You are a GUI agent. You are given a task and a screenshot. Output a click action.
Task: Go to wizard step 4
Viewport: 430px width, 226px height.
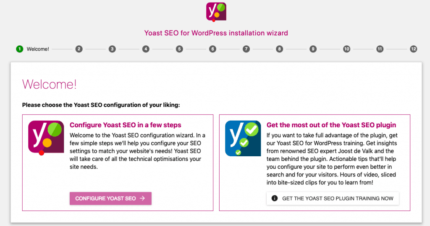point(146,49)
